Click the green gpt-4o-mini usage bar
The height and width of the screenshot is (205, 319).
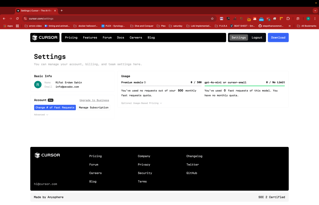tap(244, 86)
